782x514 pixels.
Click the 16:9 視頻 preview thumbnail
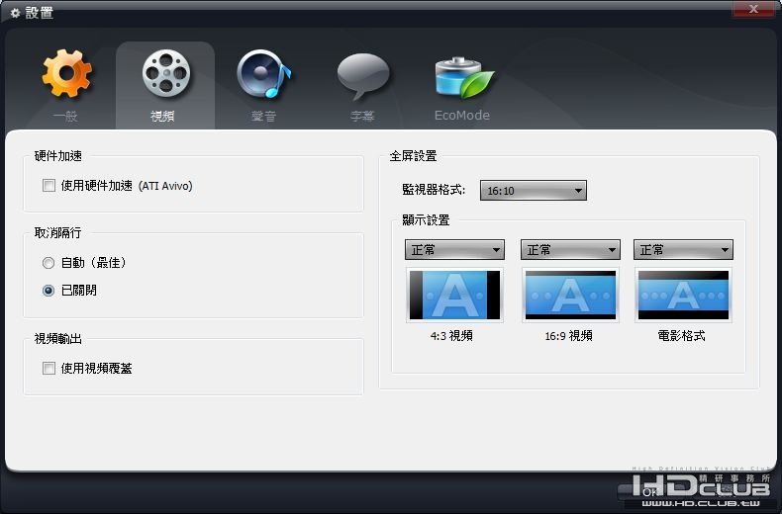point(570,295)
